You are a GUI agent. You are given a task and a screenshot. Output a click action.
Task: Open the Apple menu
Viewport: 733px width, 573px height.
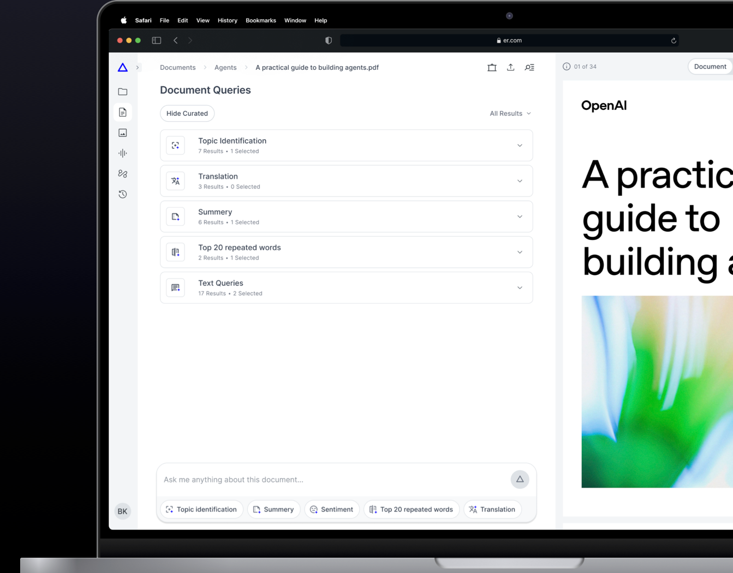point(124,20)
